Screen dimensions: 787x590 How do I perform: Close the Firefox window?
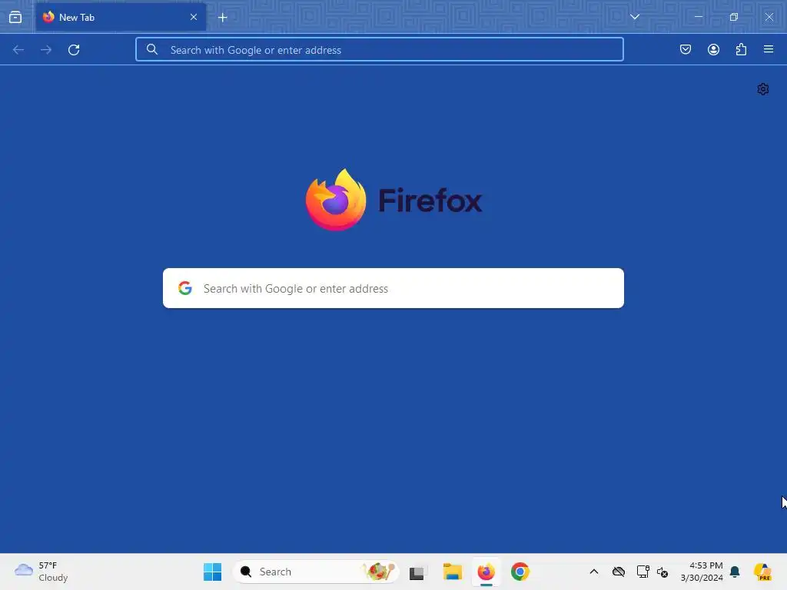[769, 17]
